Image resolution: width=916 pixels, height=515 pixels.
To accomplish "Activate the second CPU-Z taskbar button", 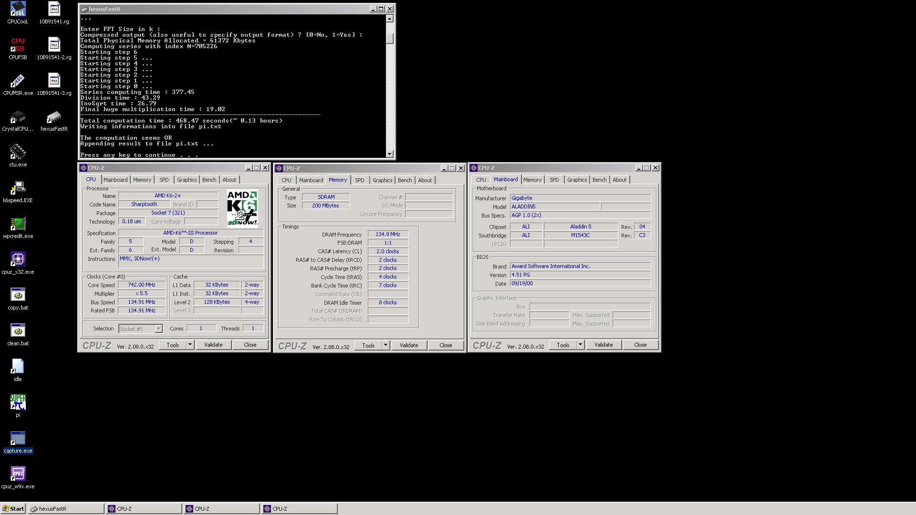I will pyautogui.click(x=222, y=509).
